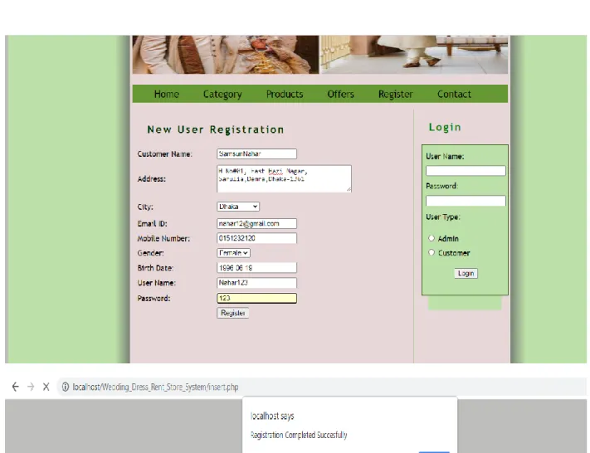This screenshot has width=590, height=453.
Task: Click the registration User Name field
Action: click(256, 283)
